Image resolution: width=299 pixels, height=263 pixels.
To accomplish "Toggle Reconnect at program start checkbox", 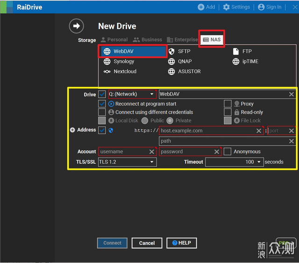I will pyautogui.click(x=102, y=104).
